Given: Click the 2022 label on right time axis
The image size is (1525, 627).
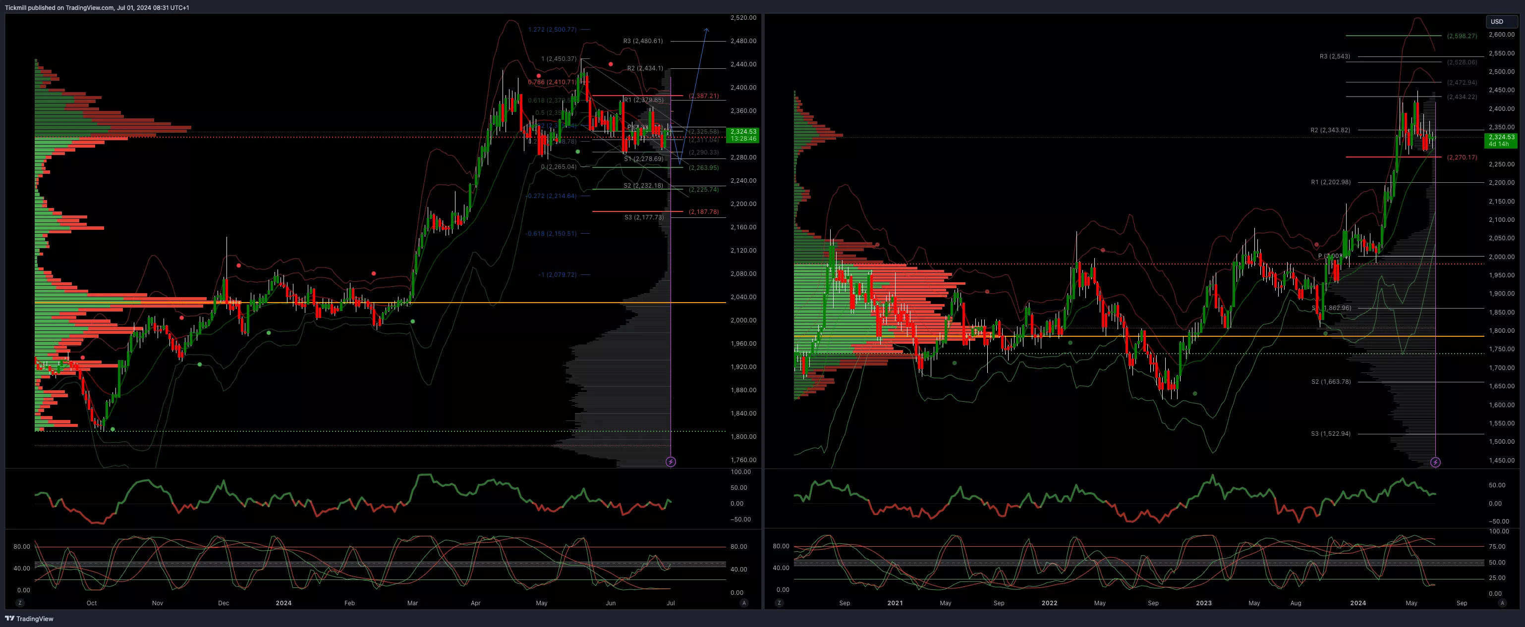Looking at the screenshot, I should (1049, 603).
